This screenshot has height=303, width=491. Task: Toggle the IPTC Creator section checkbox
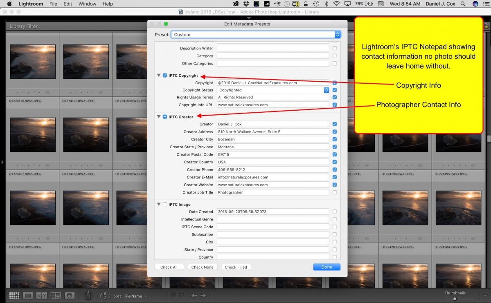pyautogui.click(x=165, y=117)
